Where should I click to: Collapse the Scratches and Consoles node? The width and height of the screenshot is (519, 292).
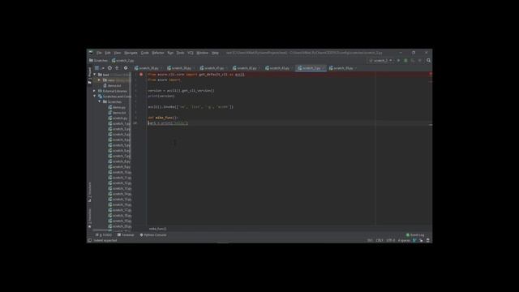coord(95,97)
